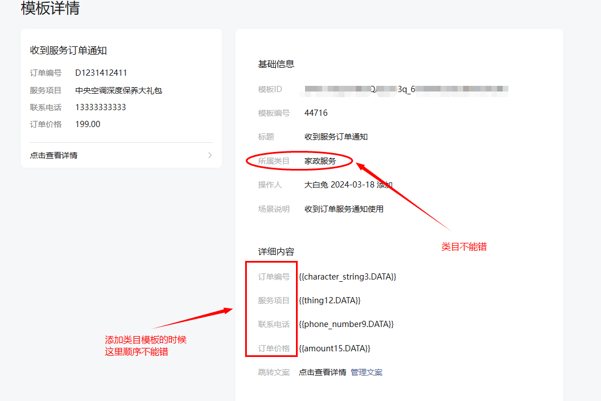Screen dimensions: 601x401
Task: Click the 场景说明 label
Action: (273, 209)
